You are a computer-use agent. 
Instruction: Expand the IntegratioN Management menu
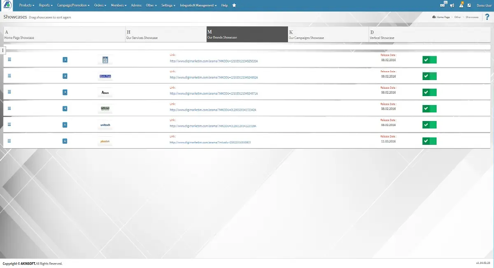[x=198, y=5]
